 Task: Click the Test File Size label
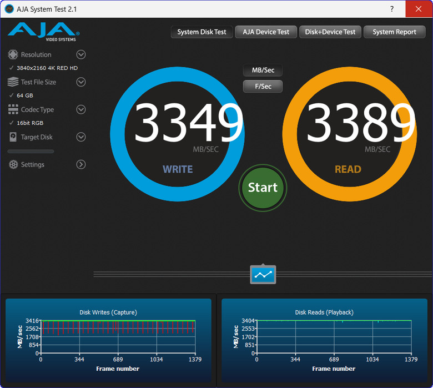[38, 82]
